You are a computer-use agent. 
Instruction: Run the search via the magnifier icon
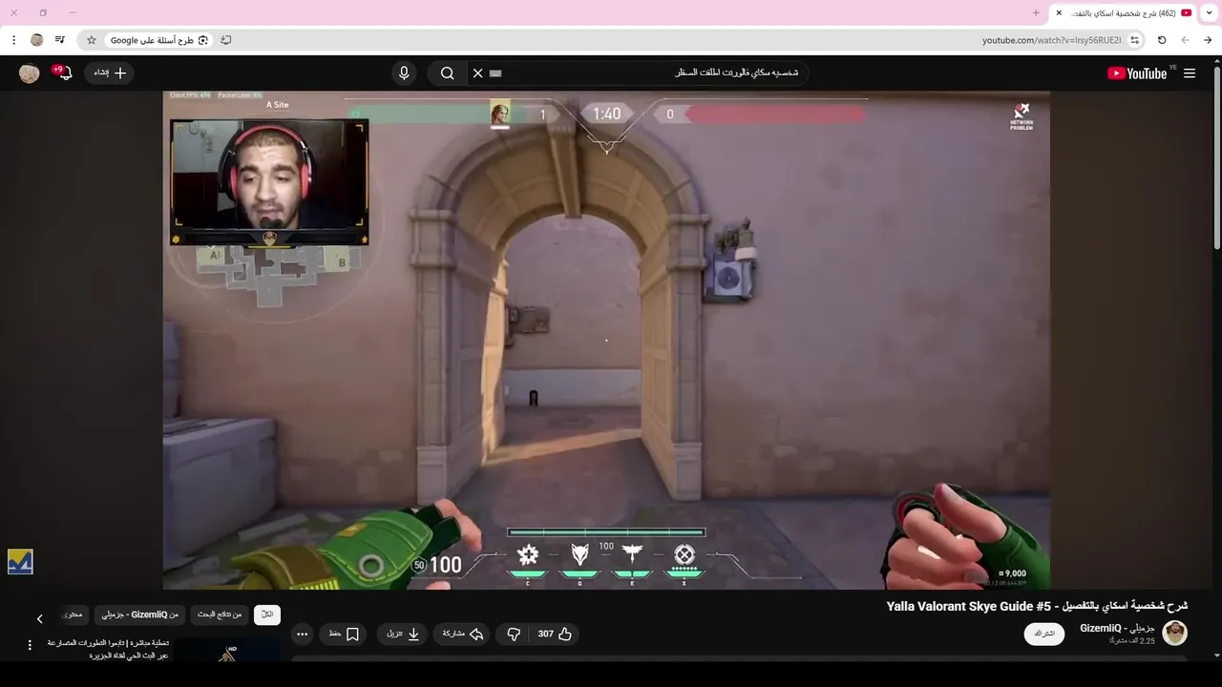coord(447,73)
